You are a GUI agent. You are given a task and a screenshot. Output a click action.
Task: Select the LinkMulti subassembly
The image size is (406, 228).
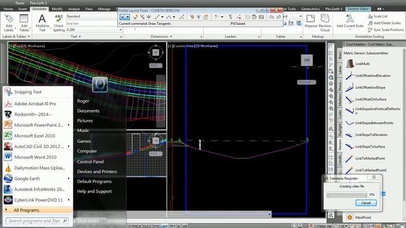click(x=357, y=63)
